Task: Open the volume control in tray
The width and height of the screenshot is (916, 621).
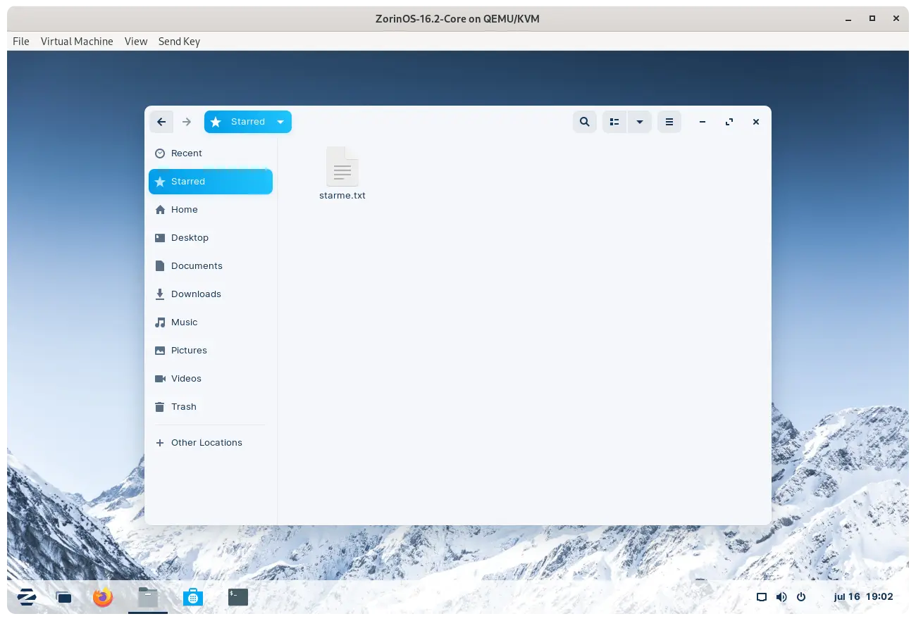Action: (781, 597)
